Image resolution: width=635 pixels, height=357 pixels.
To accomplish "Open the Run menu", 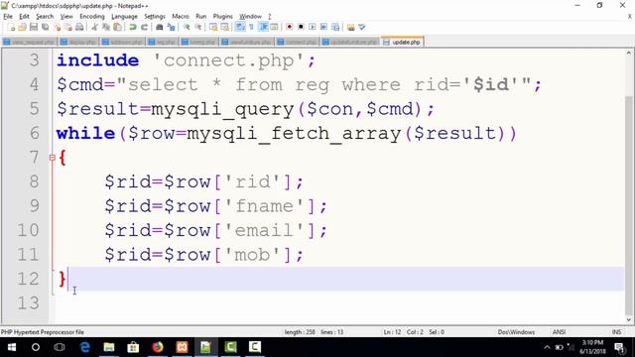I will [200, 16].
